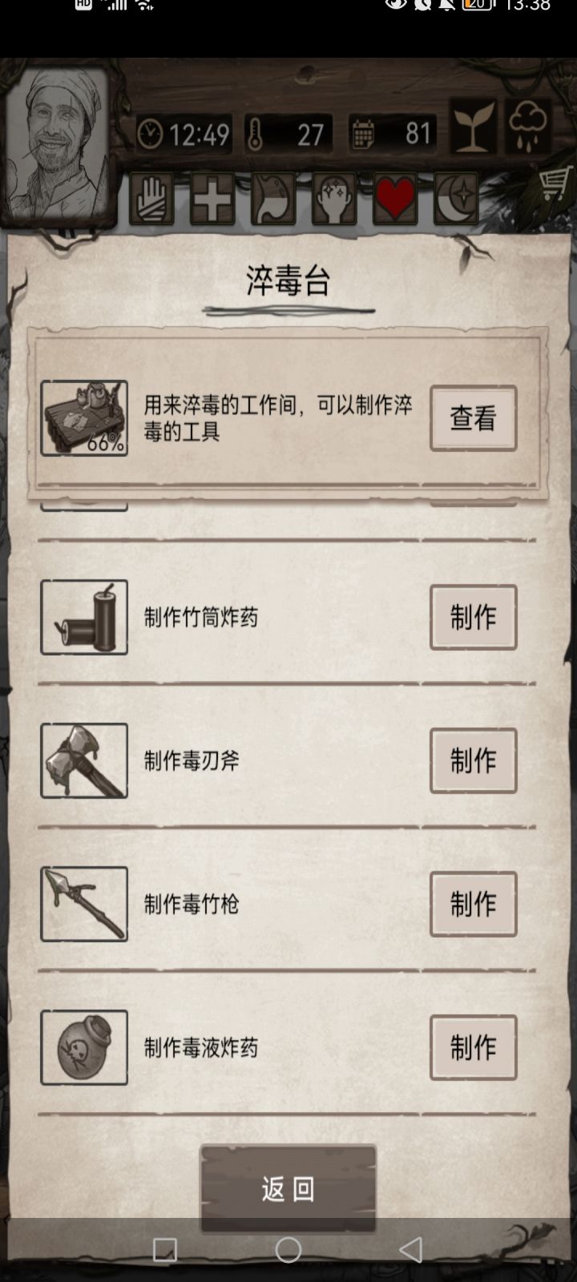
Task: Click 制作 for bamboo tube explosive
Action: [473, 617]
